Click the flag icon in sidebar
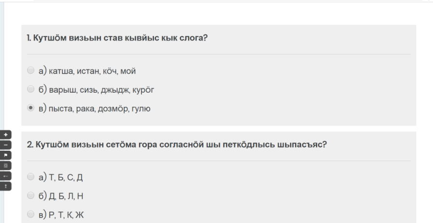 coord(6,154)
